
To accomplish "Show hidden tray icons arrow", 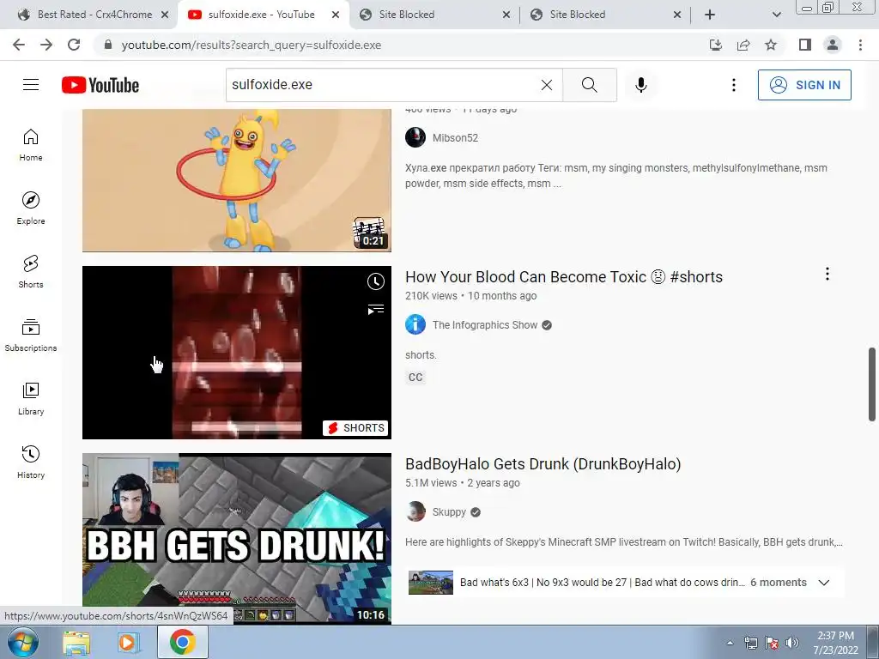I will [730, 643].
